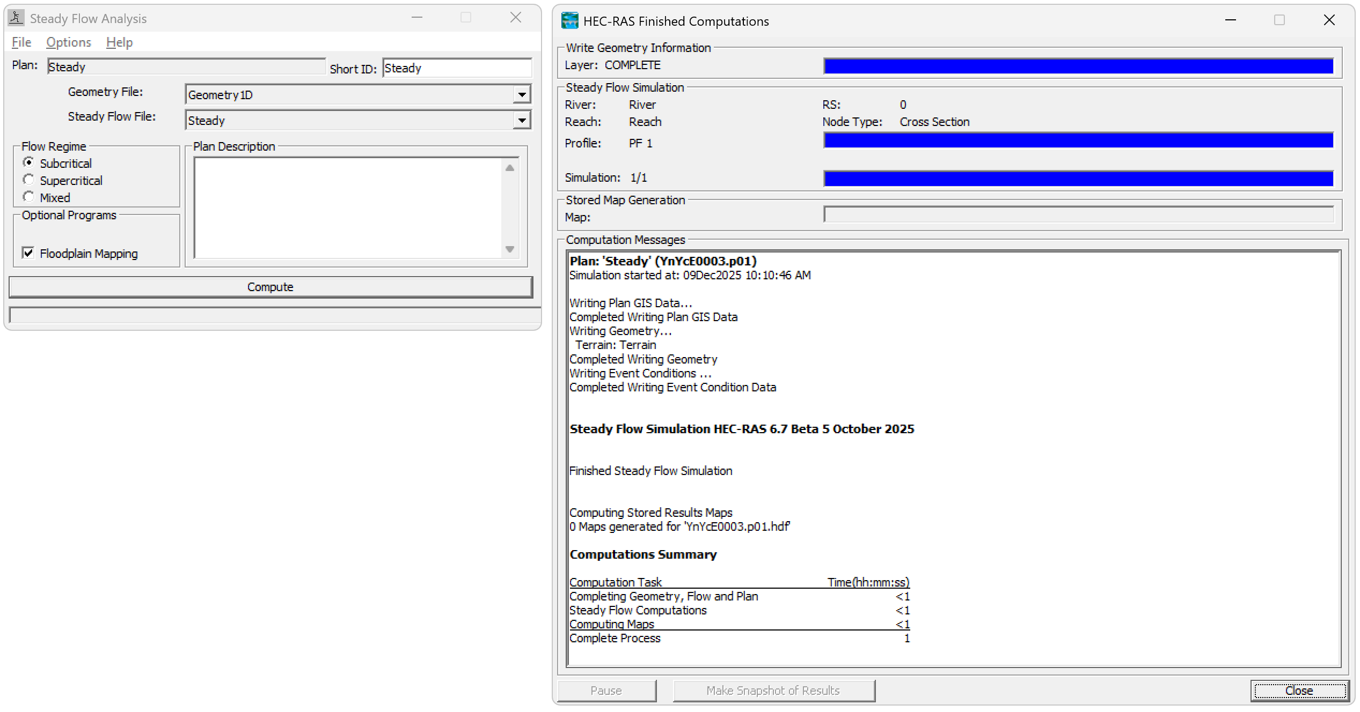Image resolution: width=1360 pixels, height=712 pixels.
Task: Click the Profile progress bar
Action: [x=1079, y=140]
